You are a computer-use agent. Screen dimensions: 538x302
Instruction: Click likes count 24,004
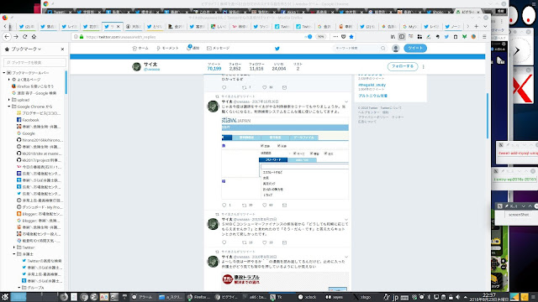point(278,69)
